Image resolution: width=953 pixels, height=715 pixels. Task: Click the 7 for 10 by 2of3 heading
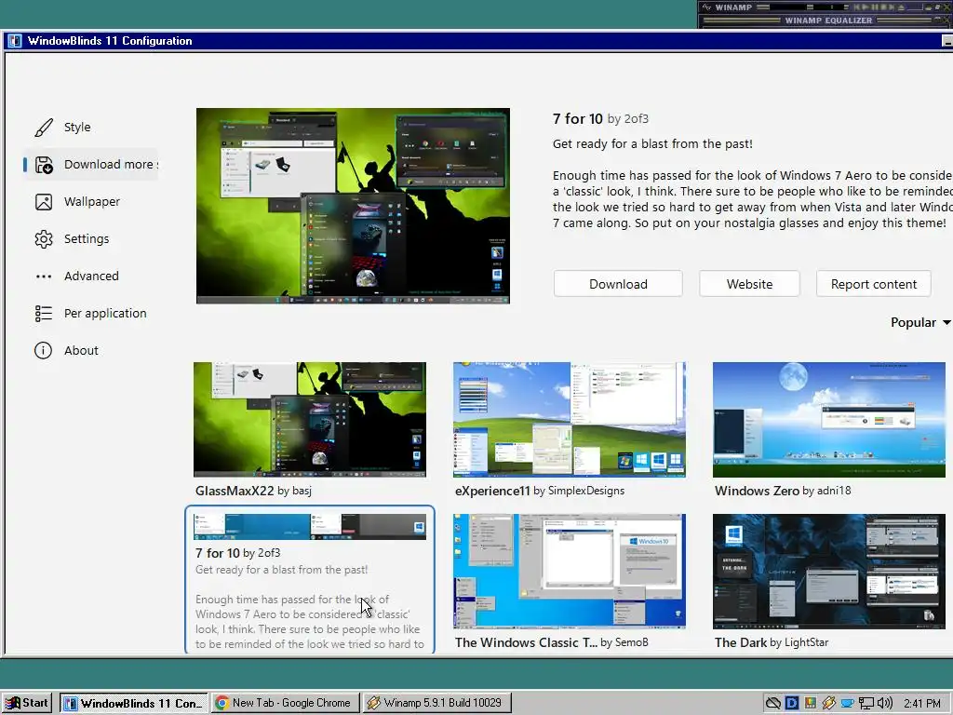point(600,118)
